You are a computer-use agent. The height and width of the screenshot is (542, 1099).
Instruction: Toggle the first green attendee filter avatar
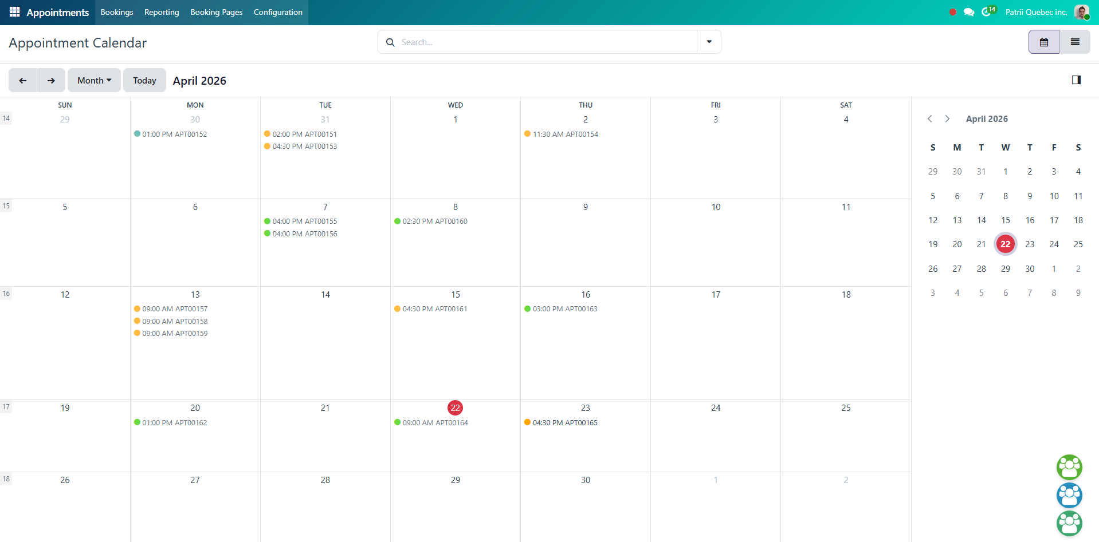tap(1069, 467)
